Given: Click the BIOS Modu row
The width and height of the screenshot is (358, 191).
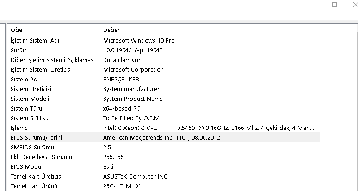Looking at the screenshot, I should pos(26,166).
